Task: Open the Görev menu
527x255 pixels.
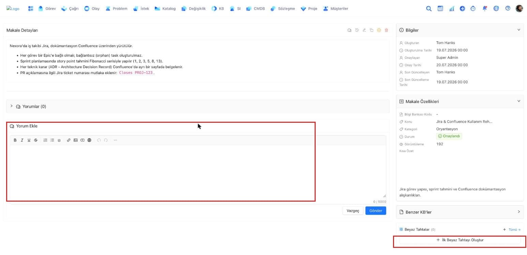Action: tap(47, 9)
